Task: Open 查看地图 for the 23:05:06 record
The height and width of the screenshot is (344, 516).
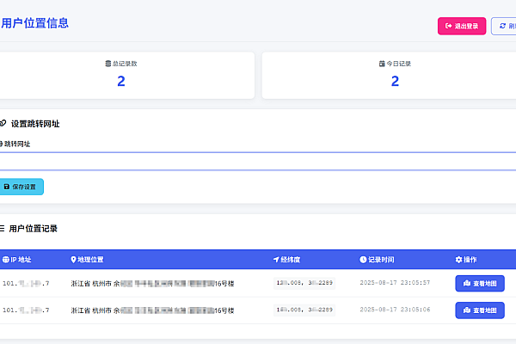Action: [x=480, y=310]
